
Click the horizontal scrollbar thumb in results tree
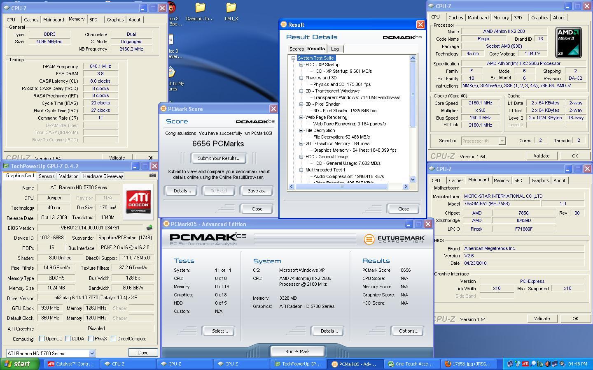[341, 187]
